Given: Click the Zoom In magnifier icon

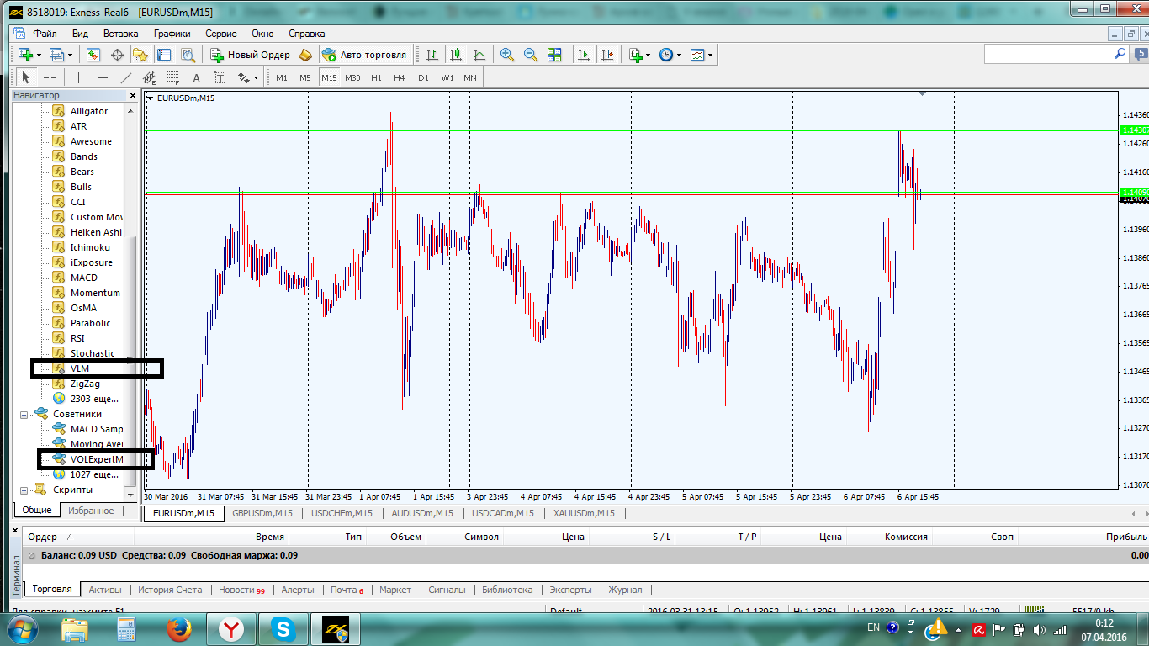Looking at the screenshot, I should pos(507,55).
